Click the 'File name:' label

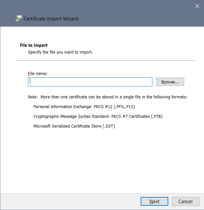(x=38, y=74)
